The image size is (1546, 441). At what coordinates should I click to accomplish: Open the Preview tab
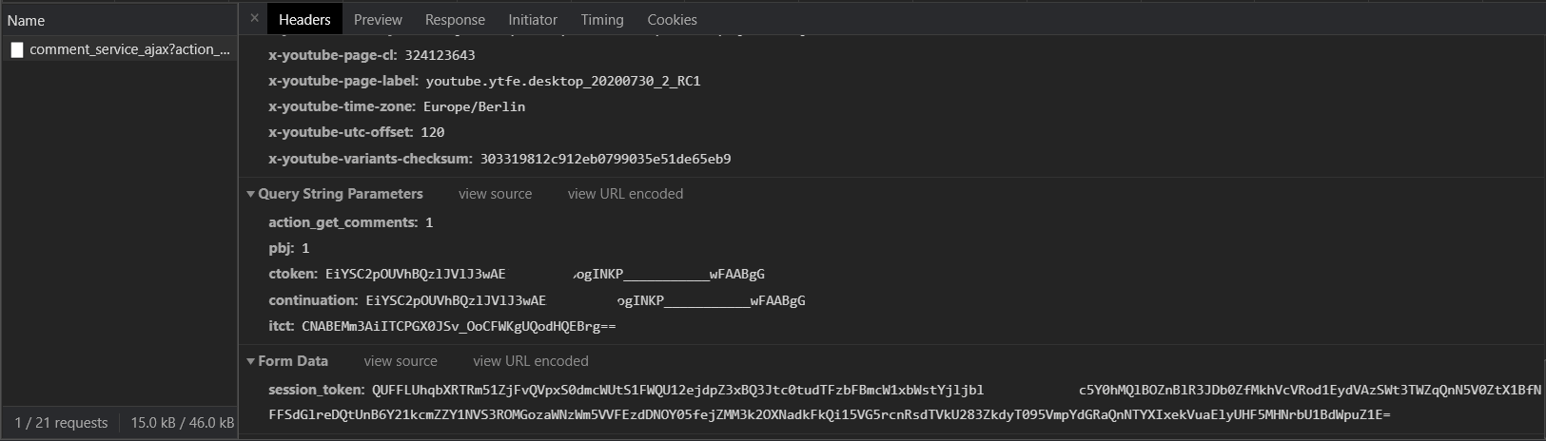coord(378,19)
